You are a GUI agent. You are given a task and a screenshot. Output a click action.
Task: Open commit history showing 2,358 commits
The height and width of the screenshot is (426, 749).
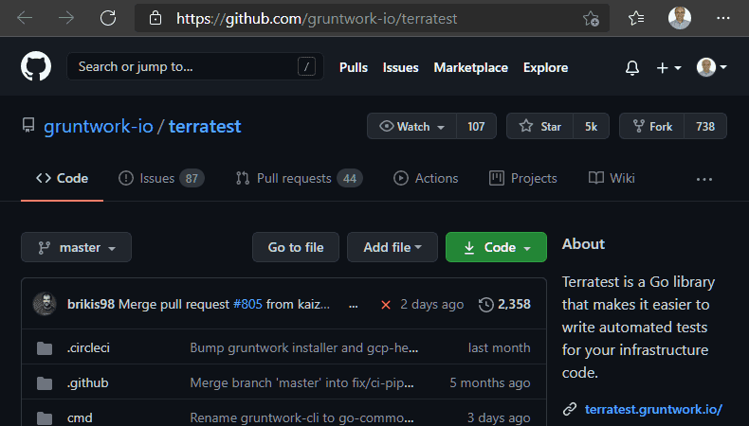pyautogui.click(x=504, y=304)
